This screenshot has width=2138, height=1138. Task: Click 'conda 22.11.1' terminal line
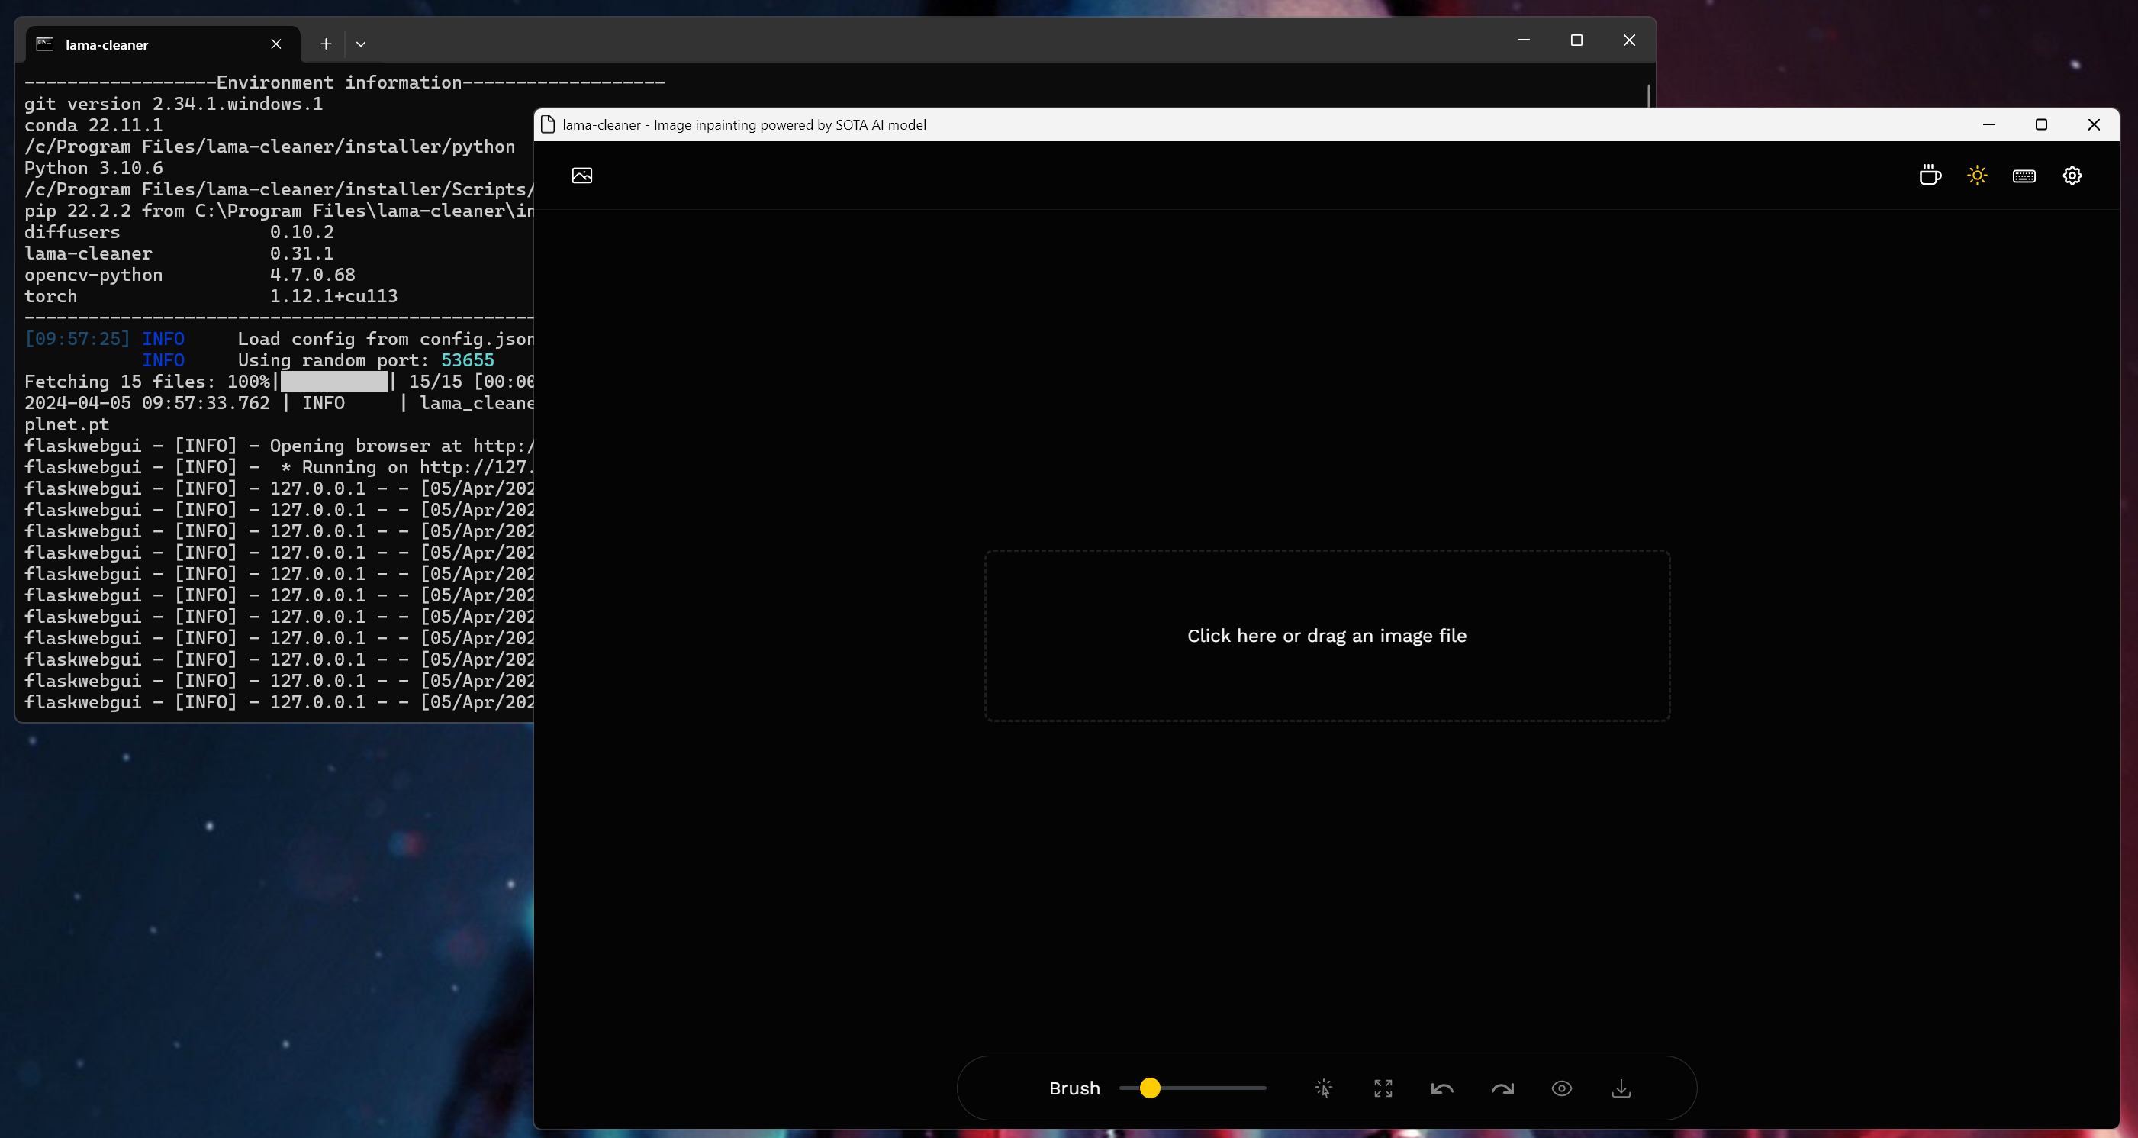point(93,125)
